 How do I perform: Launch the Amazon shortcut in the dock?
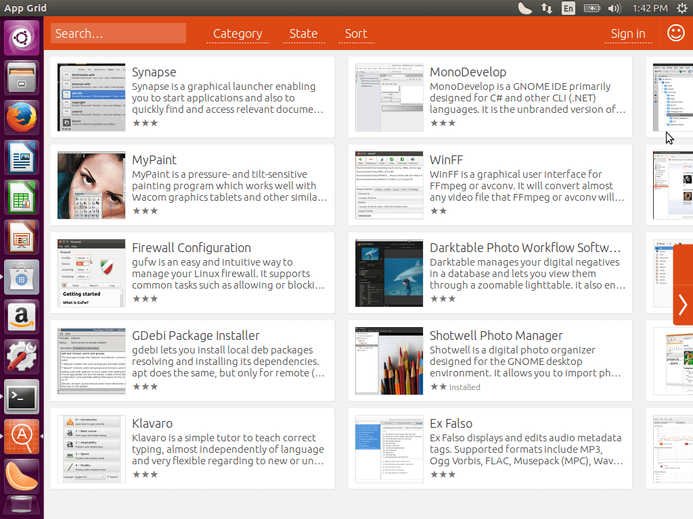[22, 318]
